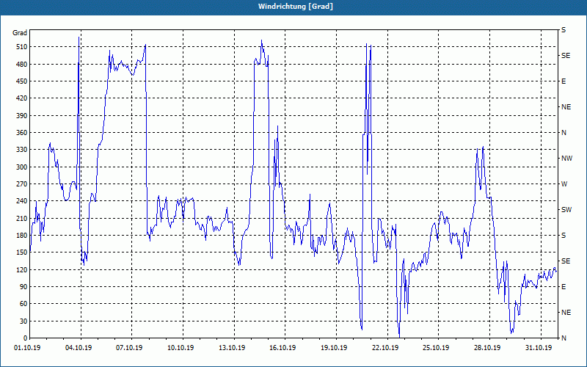Image resolution: width=587 pixels, height=367 pixels.
Task: Click the 210 value on the y-axis
Action: (22, 218)
